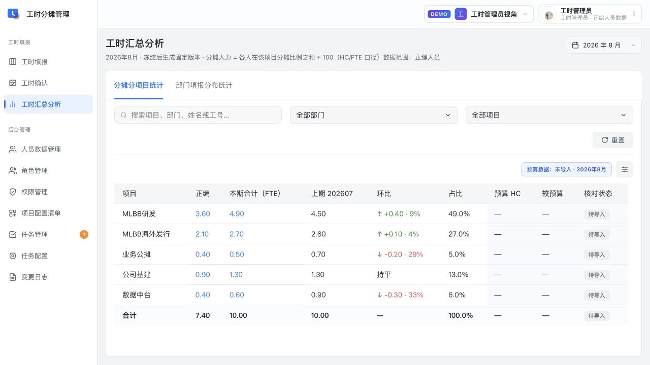Click the 较预算 column header

click(552, 194)
